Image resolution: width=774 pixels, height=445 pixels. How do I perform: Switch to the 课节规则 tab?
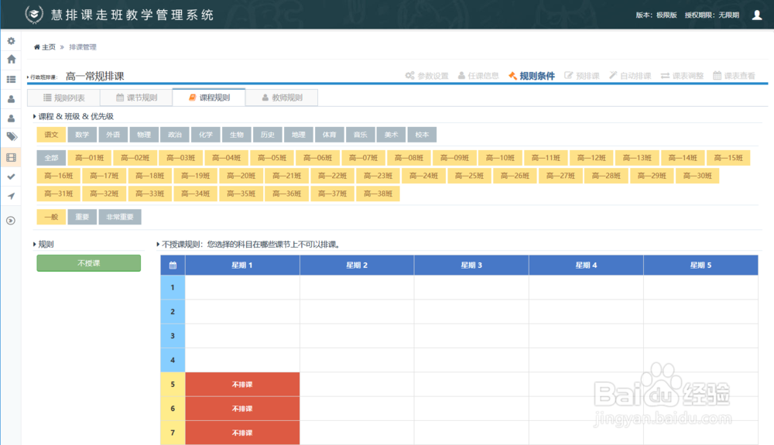point(136,98)
